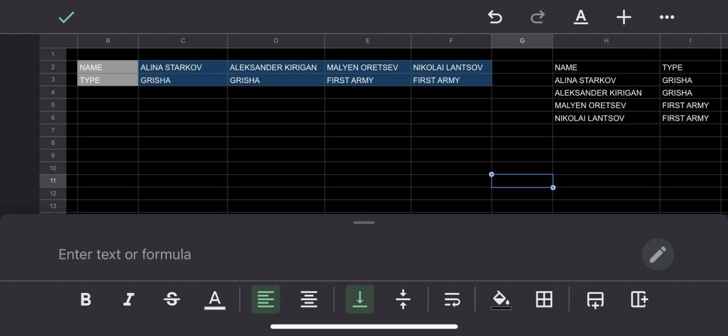
Task: Insert a column with toolbar icon
Action: point(639,299)
